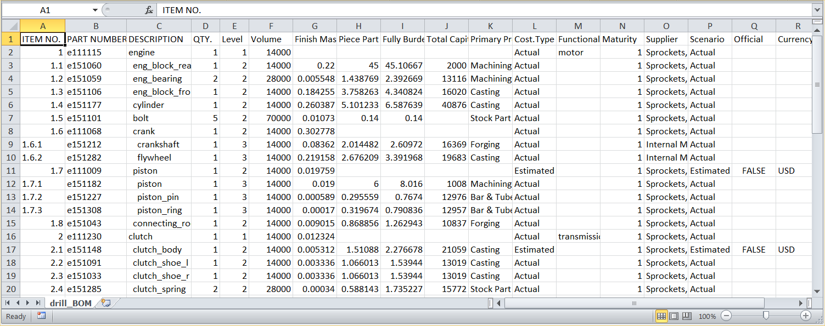Click the Select All corner triangle
The image size is (825, 326).
point(10,26)
